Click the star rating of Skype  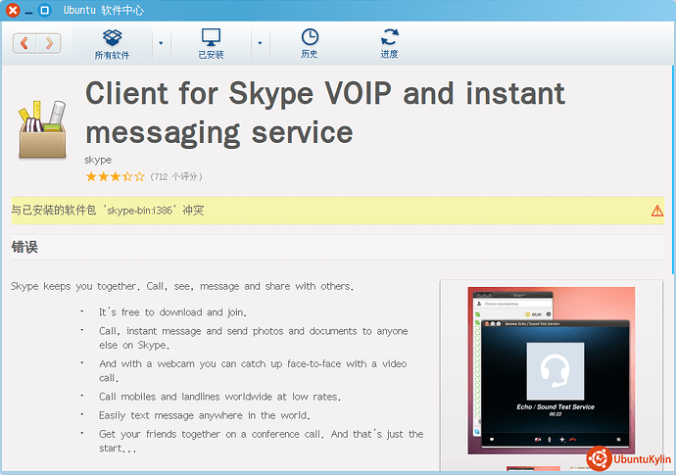click(115, 176)
